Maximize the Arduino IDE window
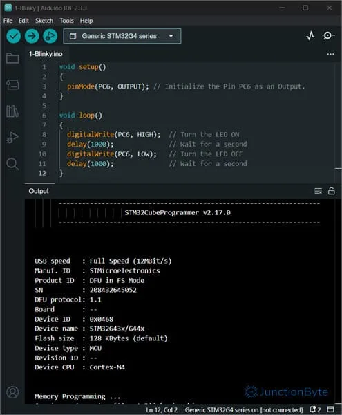The height and width of the screenshot is (415, 342). [305, 8]
